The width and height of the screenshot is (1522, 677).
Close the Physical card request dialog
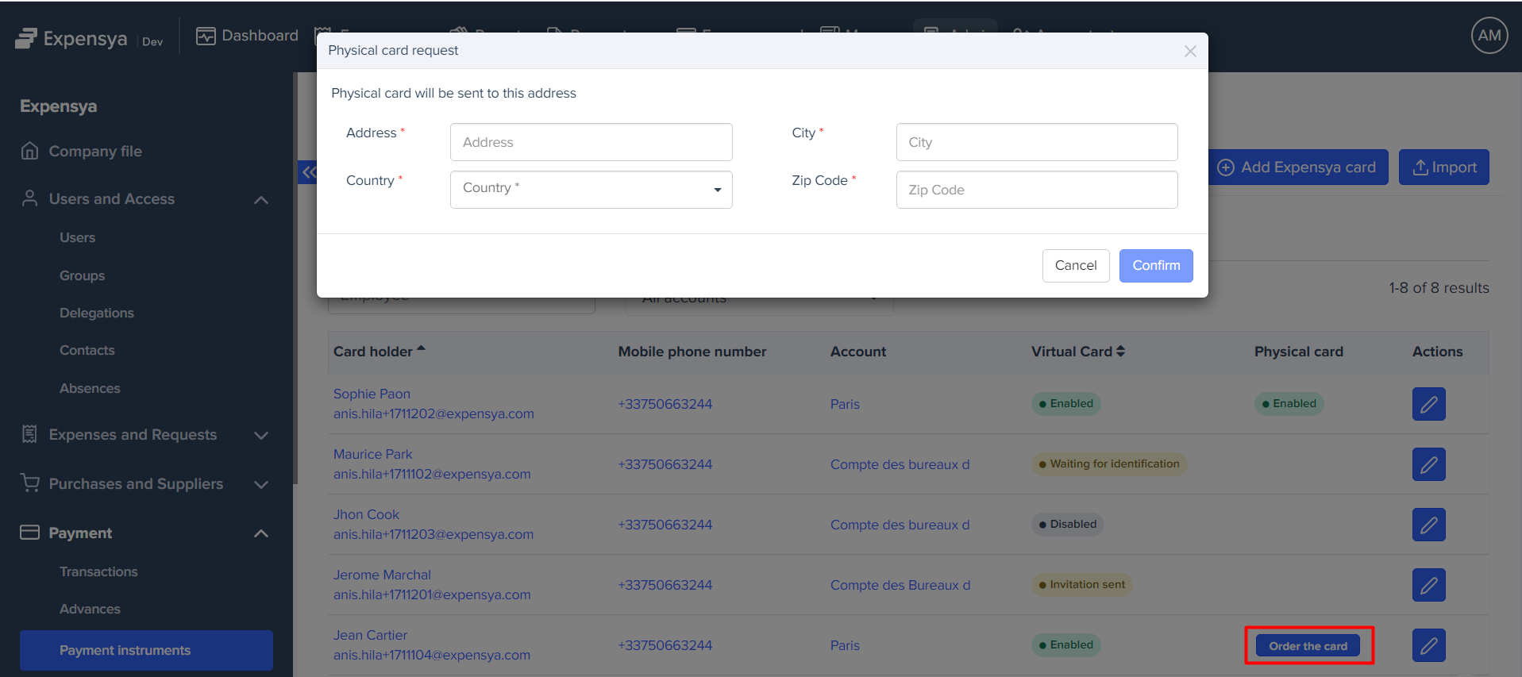[1189, 52]
